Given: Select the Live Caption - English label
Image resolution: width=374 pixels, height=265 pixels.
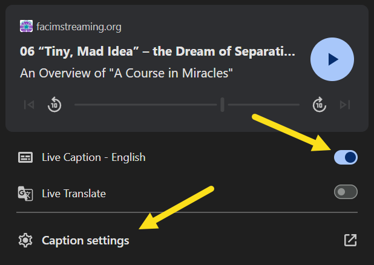Looking at the screenshot, I should [93, 157].
